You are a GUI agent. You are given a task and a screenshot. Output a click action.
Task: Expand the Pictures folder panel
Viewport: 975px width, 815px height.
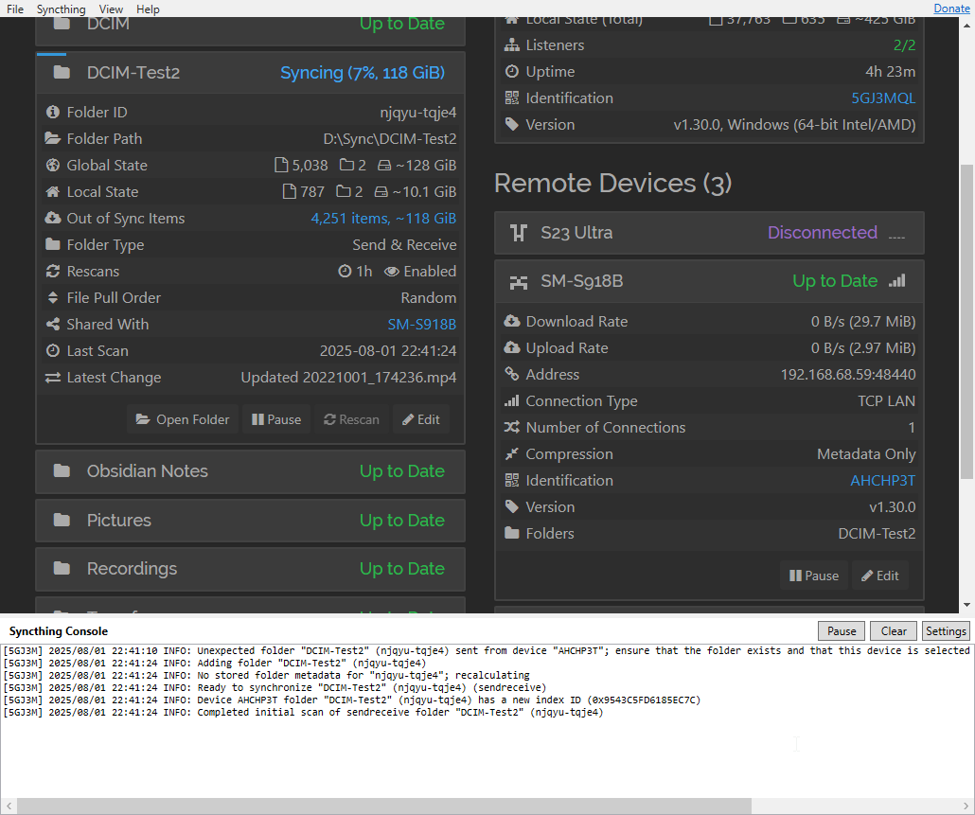(x=250, y=521)
